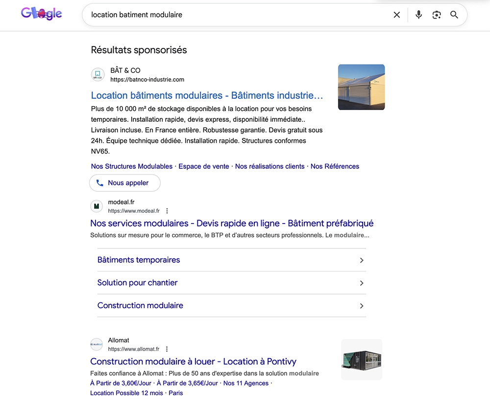Expand the Solution pour chantier sitelink chevron

(x=361, y=283)
